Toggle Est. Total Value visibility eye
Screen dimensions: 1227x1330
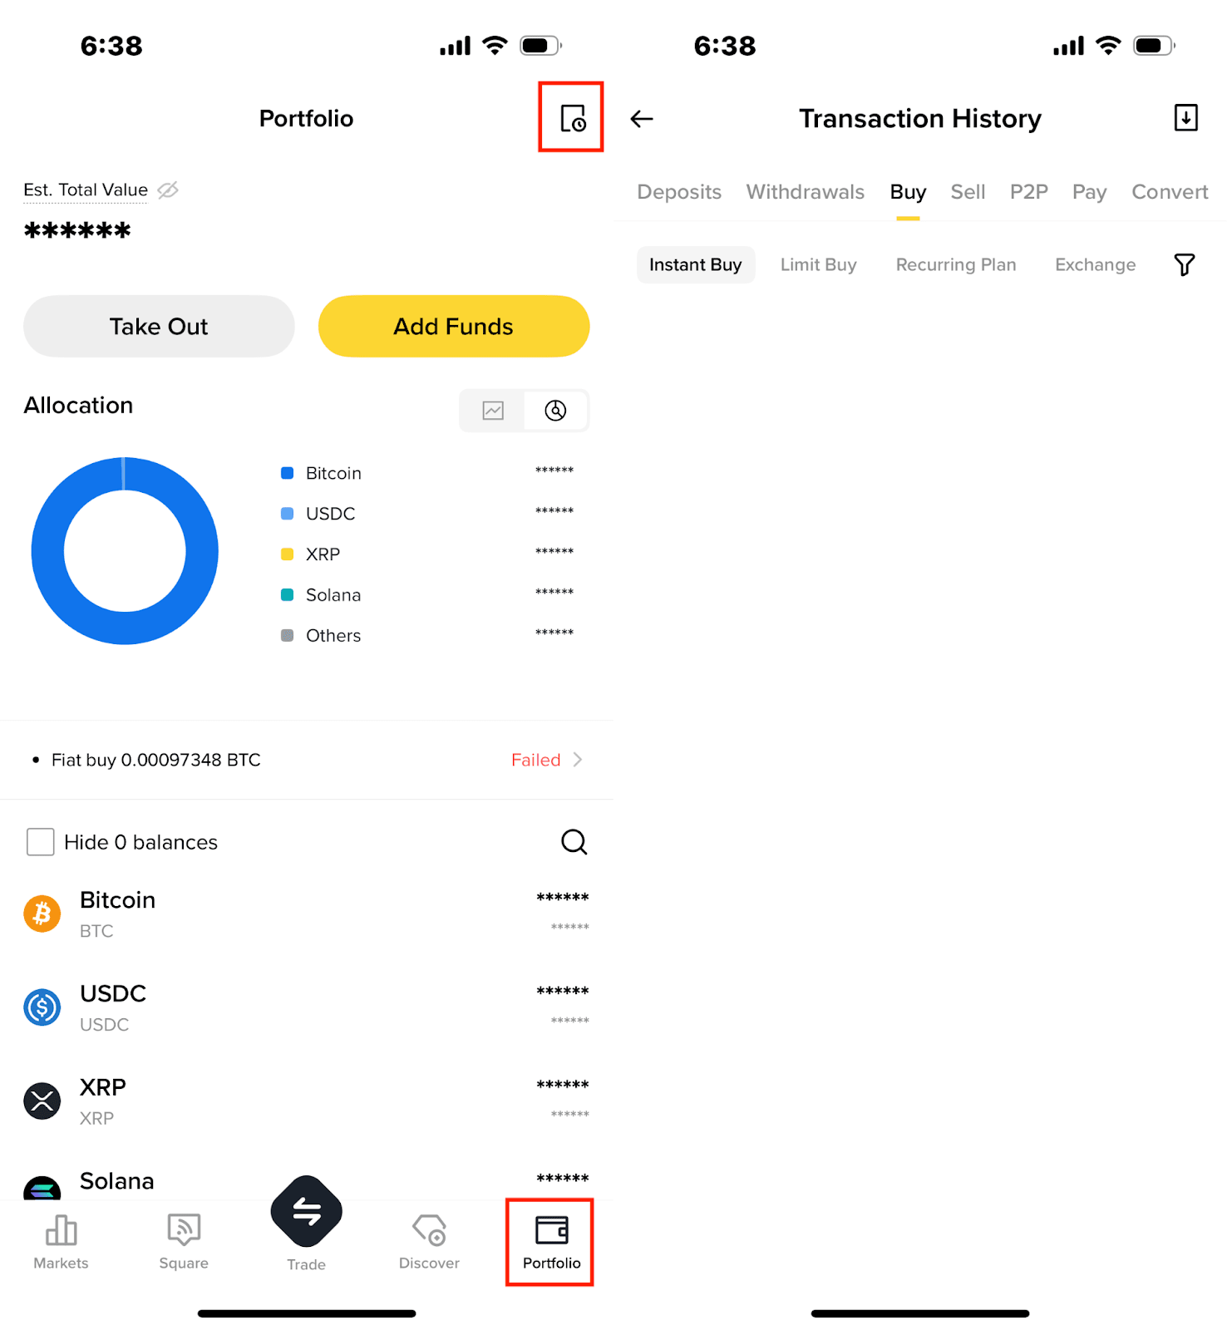tap(168, 190)
